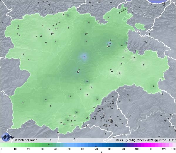The image size is (176, 153).
Task: Select station marker inside central light-blue gust spot
Action: (x=84, y=57)
